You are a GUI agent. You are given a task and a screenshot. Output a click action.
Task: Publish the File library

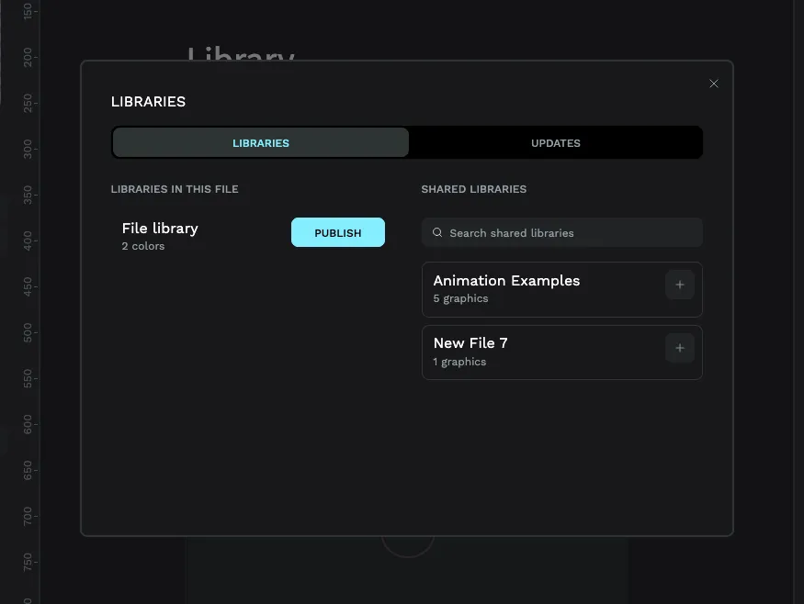(x=338, y=232)
